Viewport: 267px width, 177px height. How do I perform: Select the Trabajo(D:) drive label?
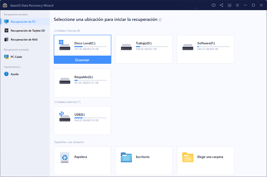point(144,43)
